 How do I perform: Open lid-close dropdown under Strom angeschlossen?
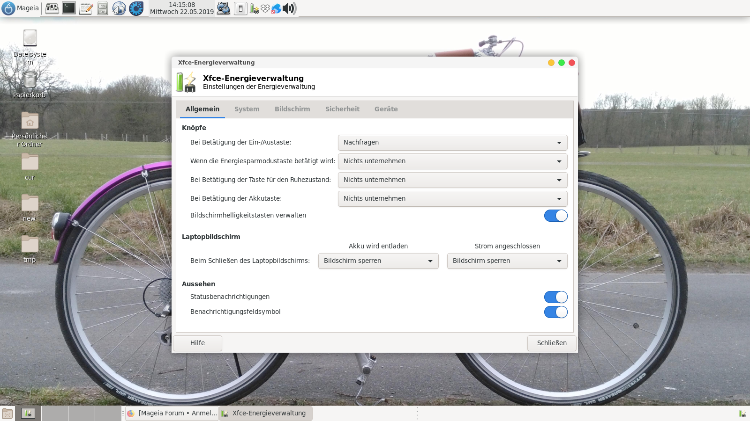[x=507, y=261]
